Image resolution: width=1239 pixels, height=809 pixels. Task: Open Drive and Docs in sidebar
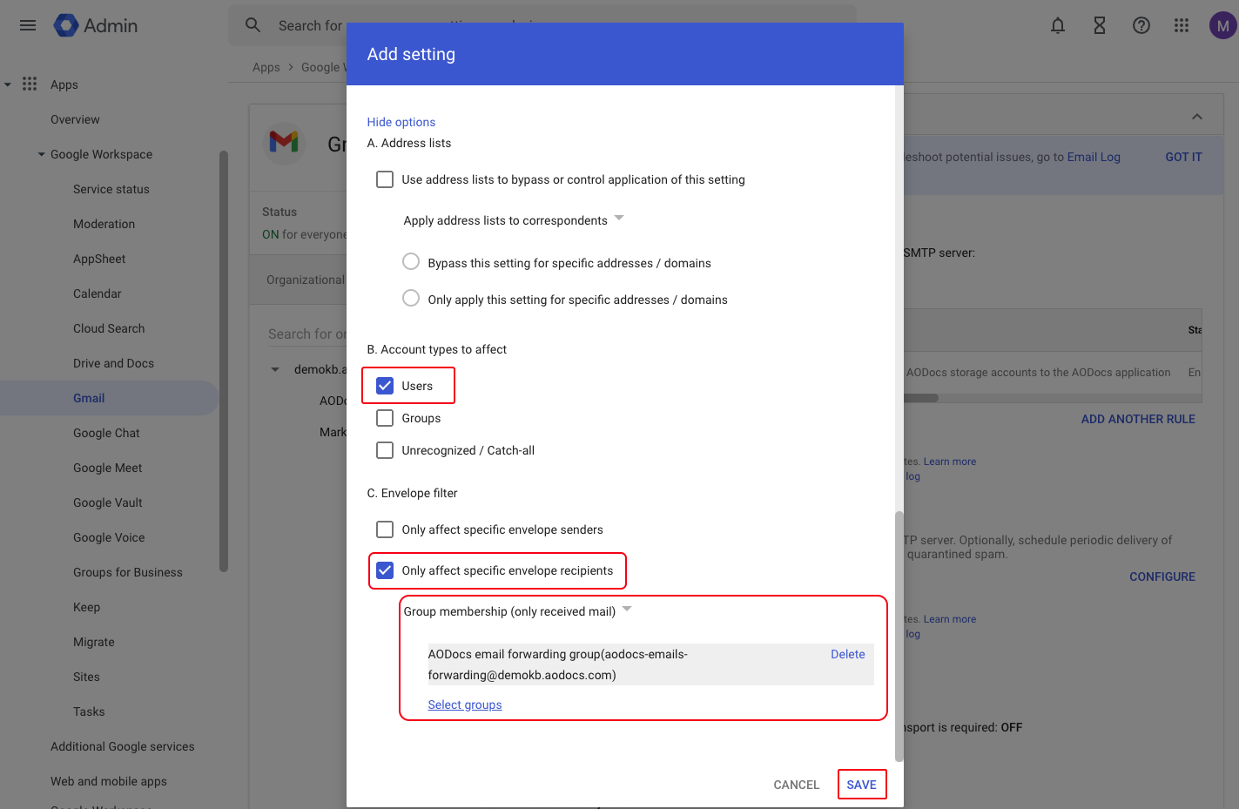click(x=113, y=363)
